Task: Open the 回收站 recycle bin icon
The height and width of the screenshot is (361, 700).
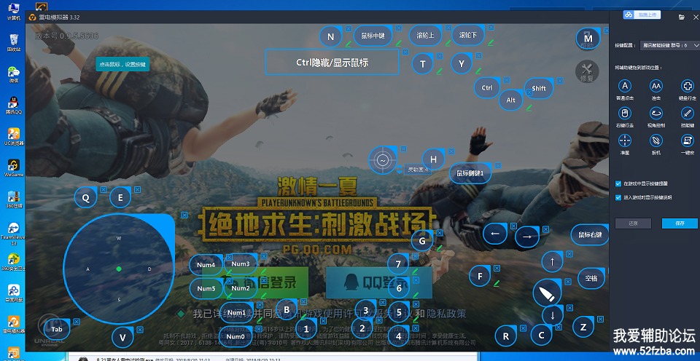Action: pyautogui.click(x=14, y=43)
